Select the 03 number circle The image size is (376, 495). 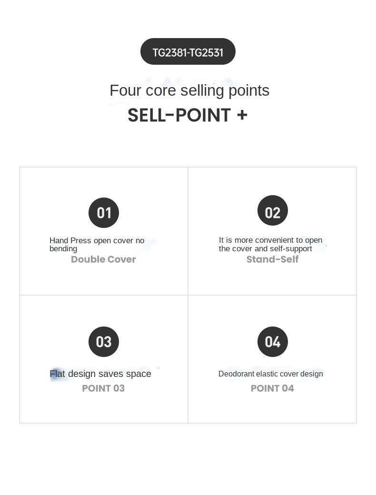pyautogui.click(x=104, y=342)
